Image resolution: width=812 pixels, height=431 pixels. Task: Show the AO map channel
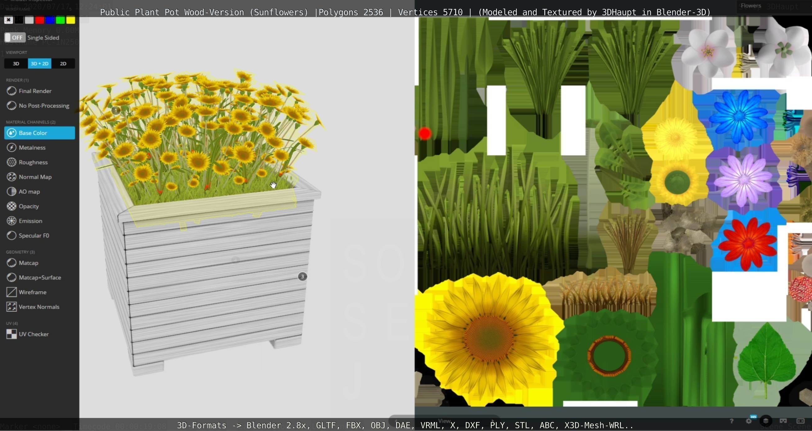pyautogui.click(x=40, y=191)
